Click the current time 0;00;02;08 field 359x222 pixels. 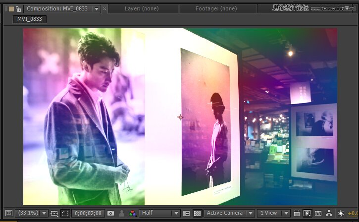click(88, 213)
